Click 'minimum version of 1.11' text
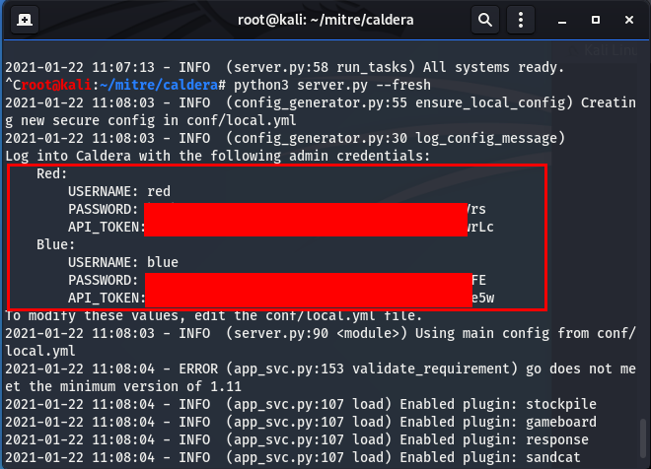Viewport: 651px width, 469px height. 150,387
